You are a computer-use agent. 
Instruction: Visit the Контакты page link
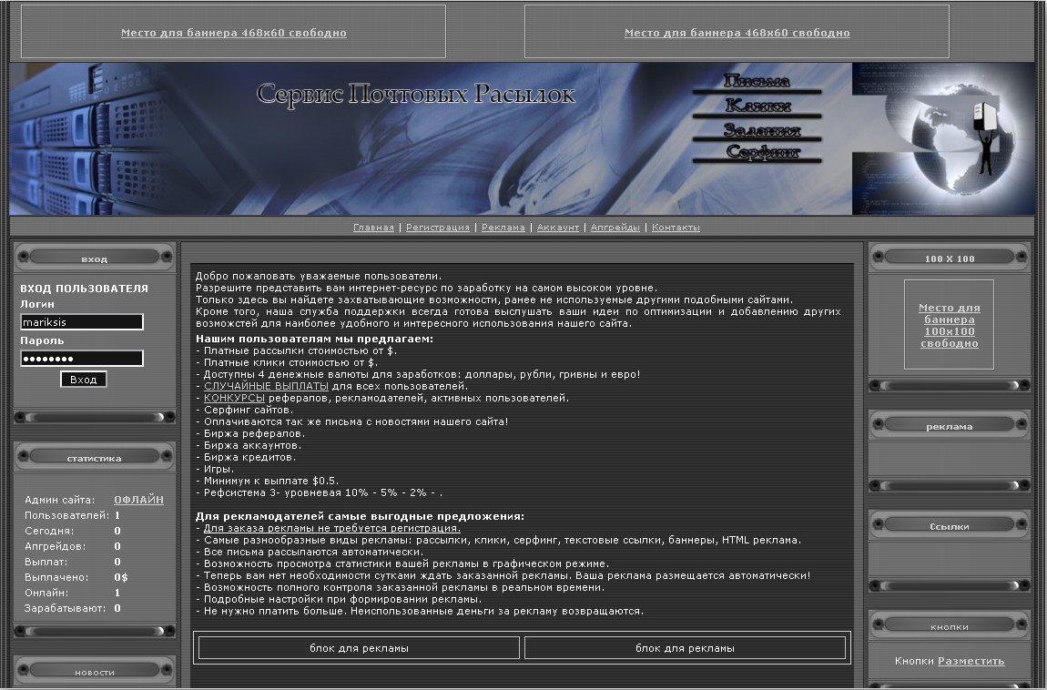click(x=676, y=228)
